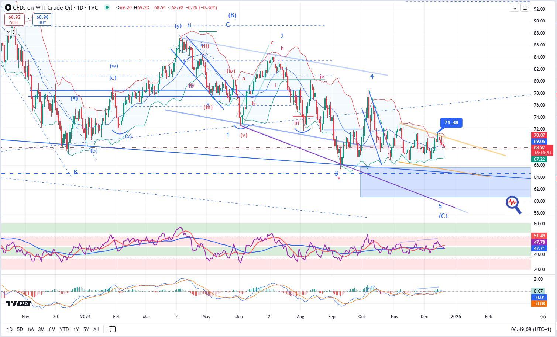Select the 6M time range
Viewport: 557px width, 337px height.
point(52,329)
